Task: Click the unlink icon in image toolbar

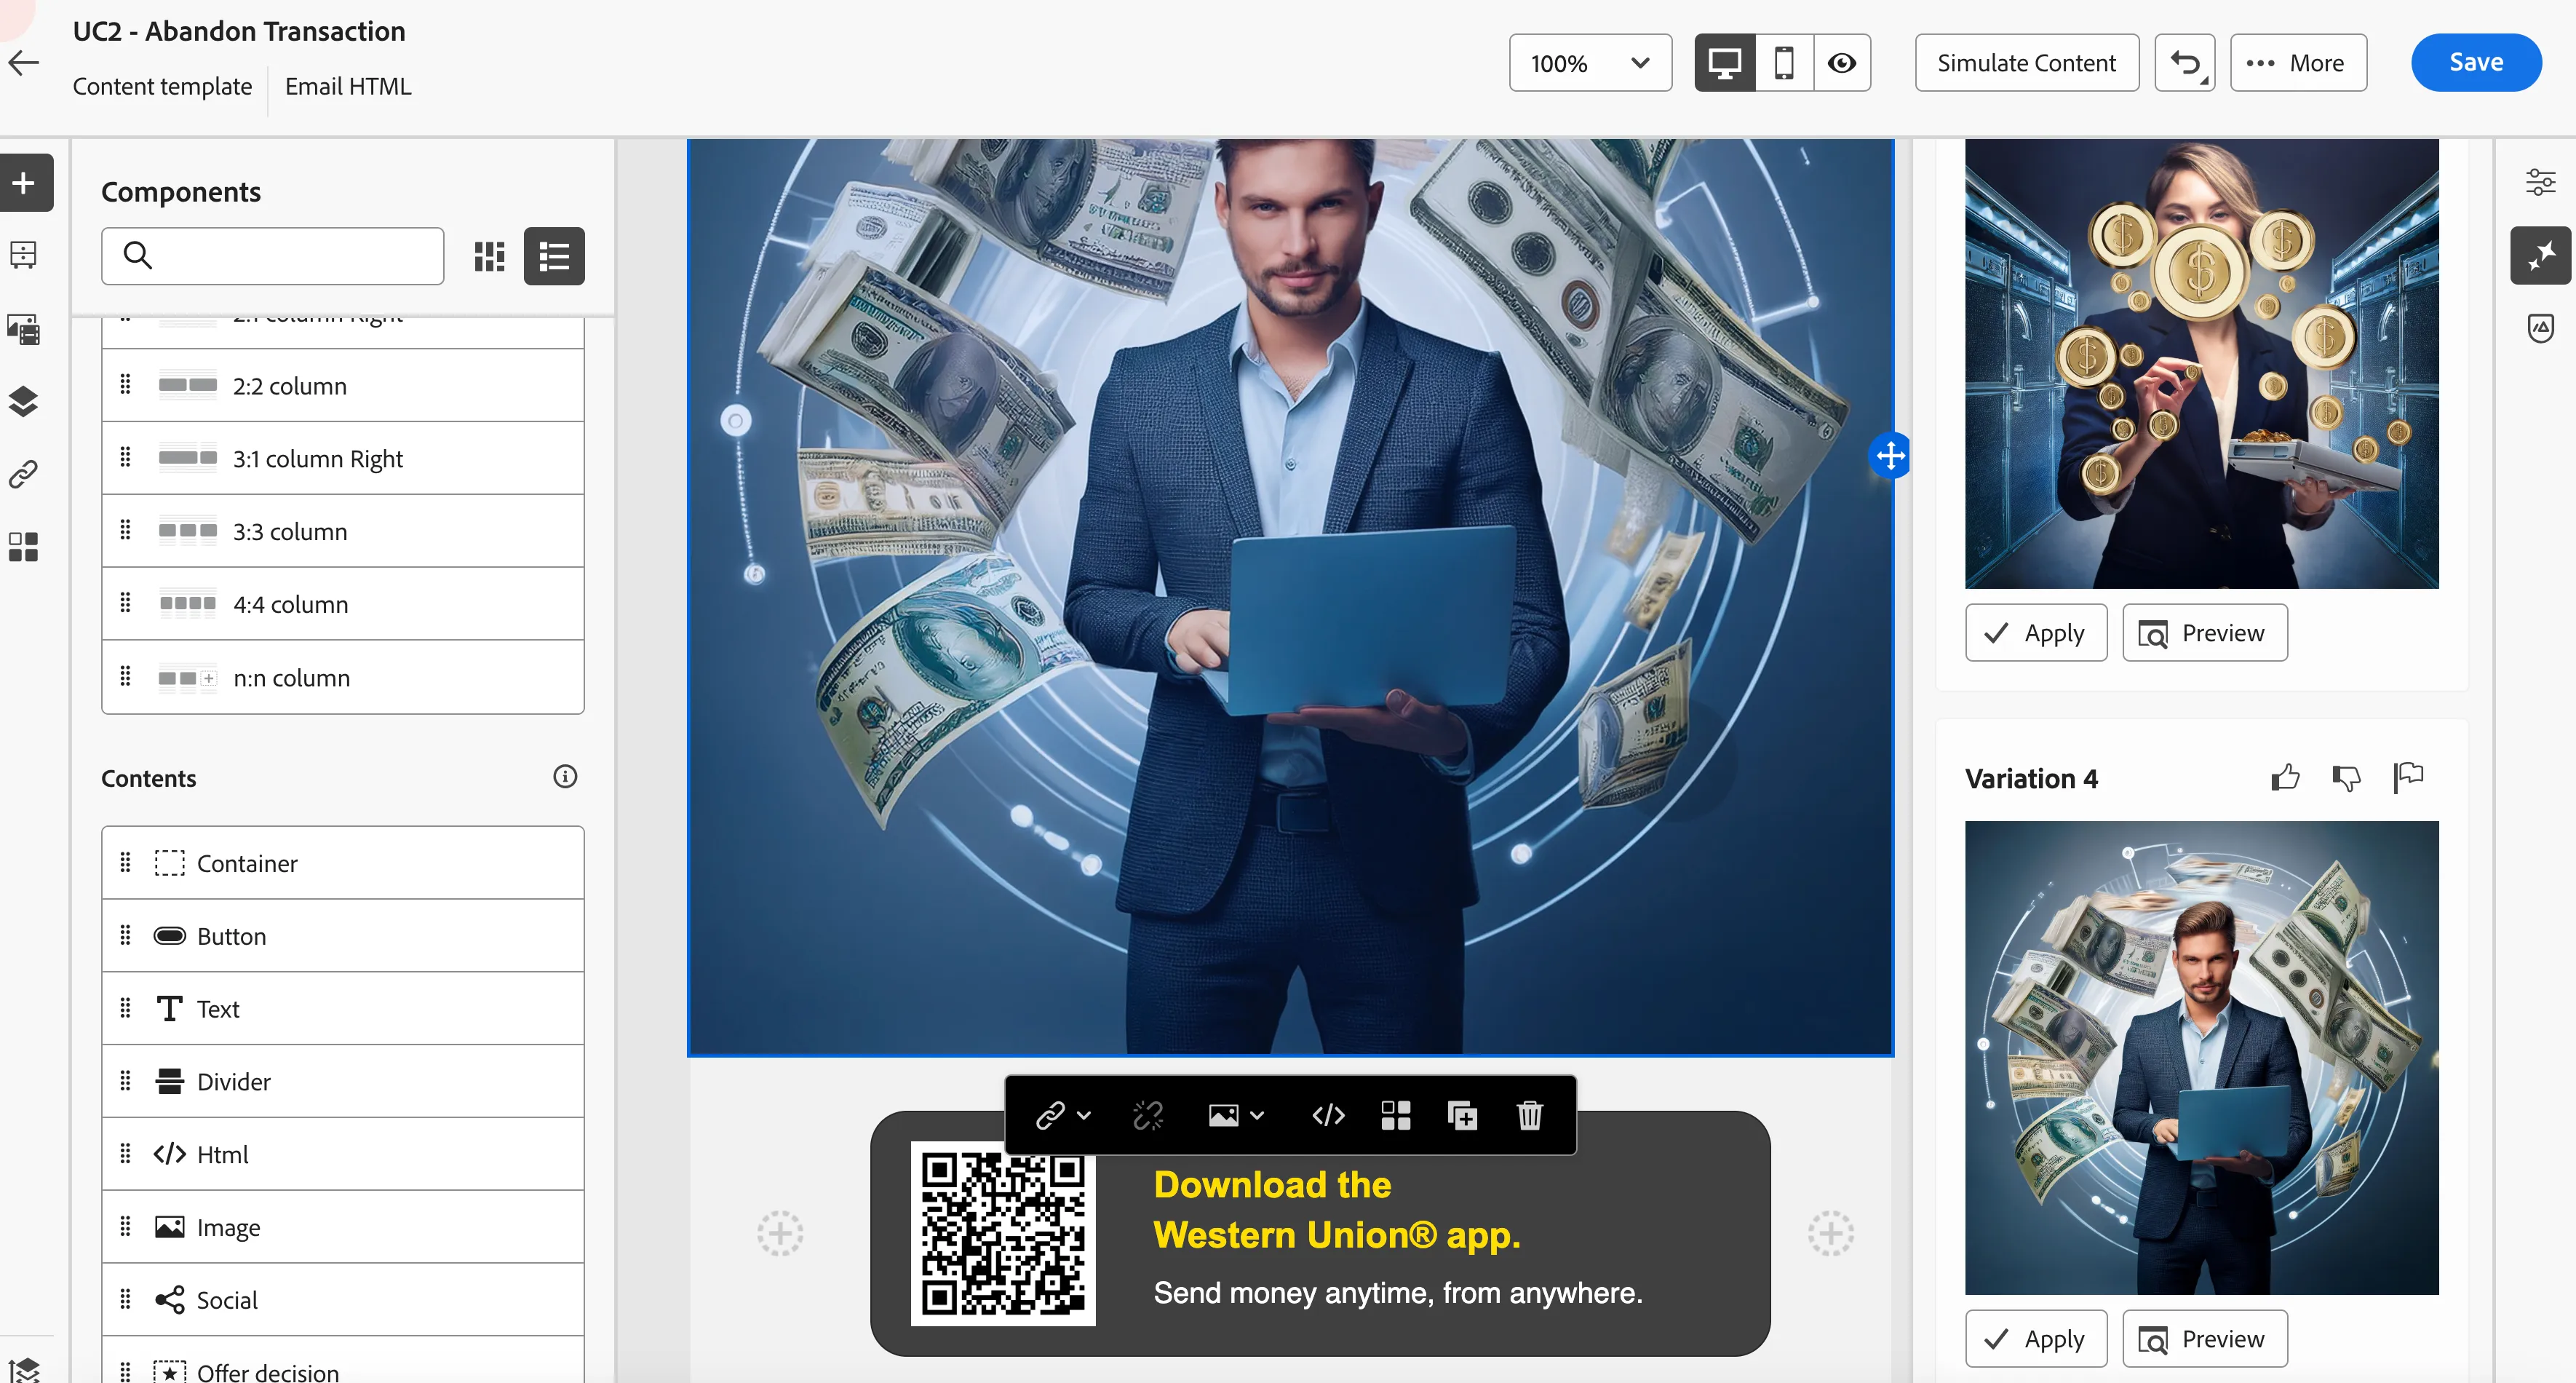Action: coord(1148,1115)
